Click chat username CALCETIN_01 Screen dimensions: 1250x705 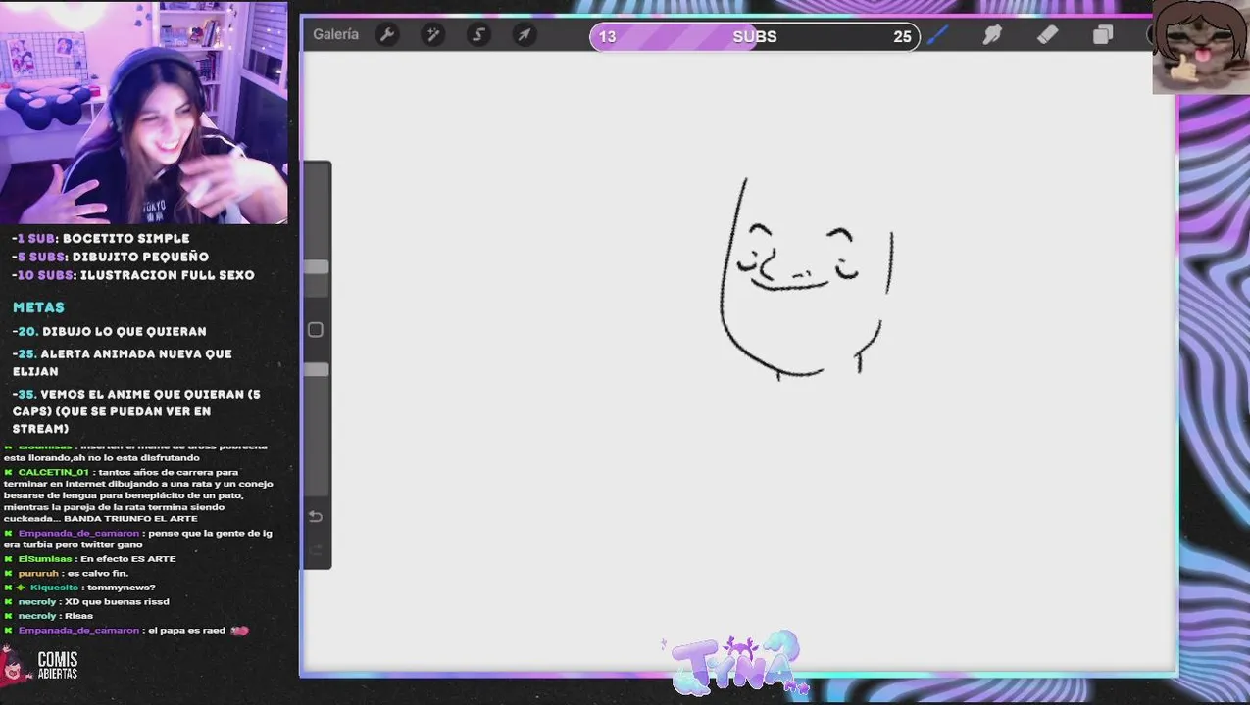53,472
